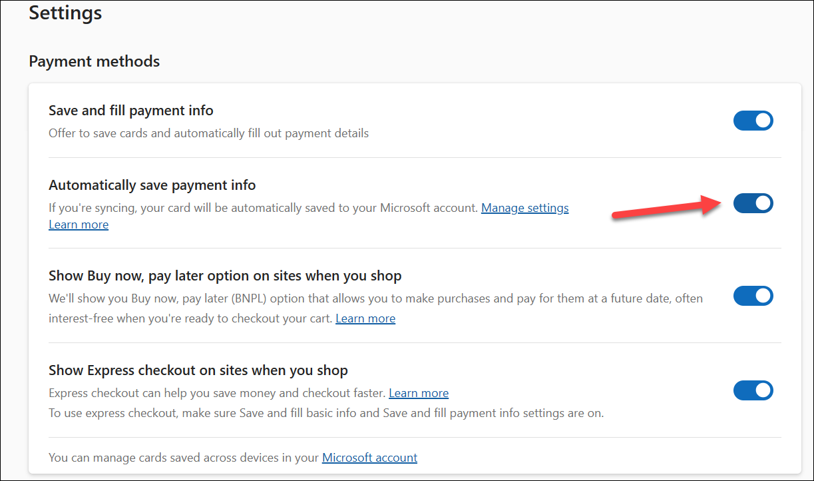Open Manage settings link
Viewport: 814px width, 481px height.
coord(524,208)
